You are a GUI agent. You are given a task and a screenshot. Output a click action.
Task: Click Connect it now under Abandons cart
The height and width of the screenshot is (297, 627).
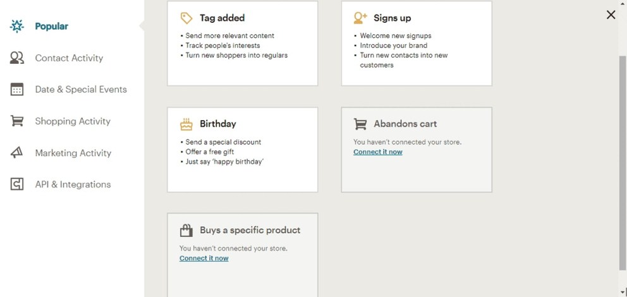[x=378, y=152]
